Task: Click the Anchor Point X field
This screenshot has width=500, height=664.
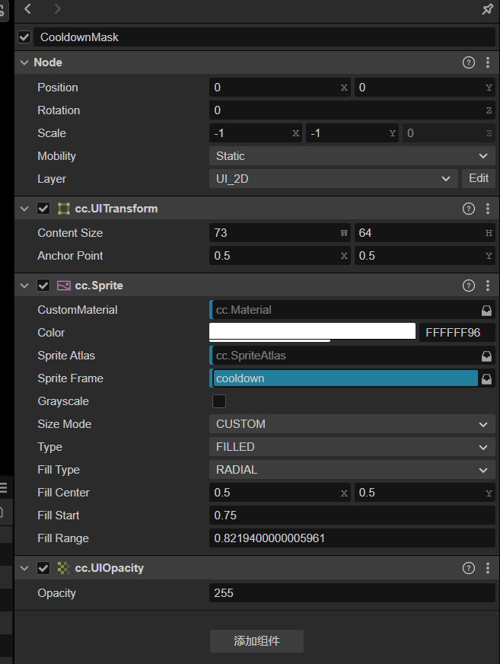Action: point(279,256)
